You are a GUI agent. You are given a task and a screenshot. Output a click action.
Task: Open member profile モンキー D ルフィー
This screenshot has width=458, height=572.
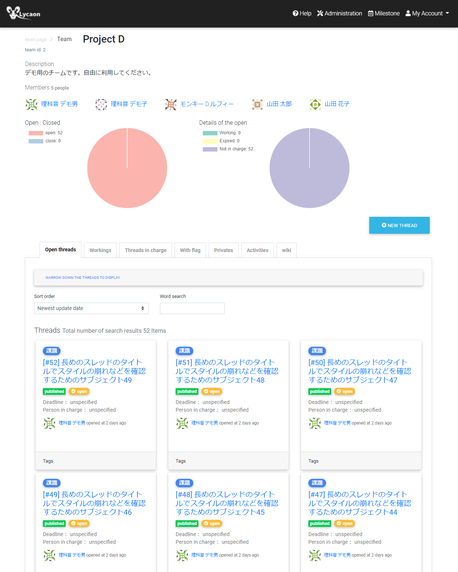click(x=207, y=104)
